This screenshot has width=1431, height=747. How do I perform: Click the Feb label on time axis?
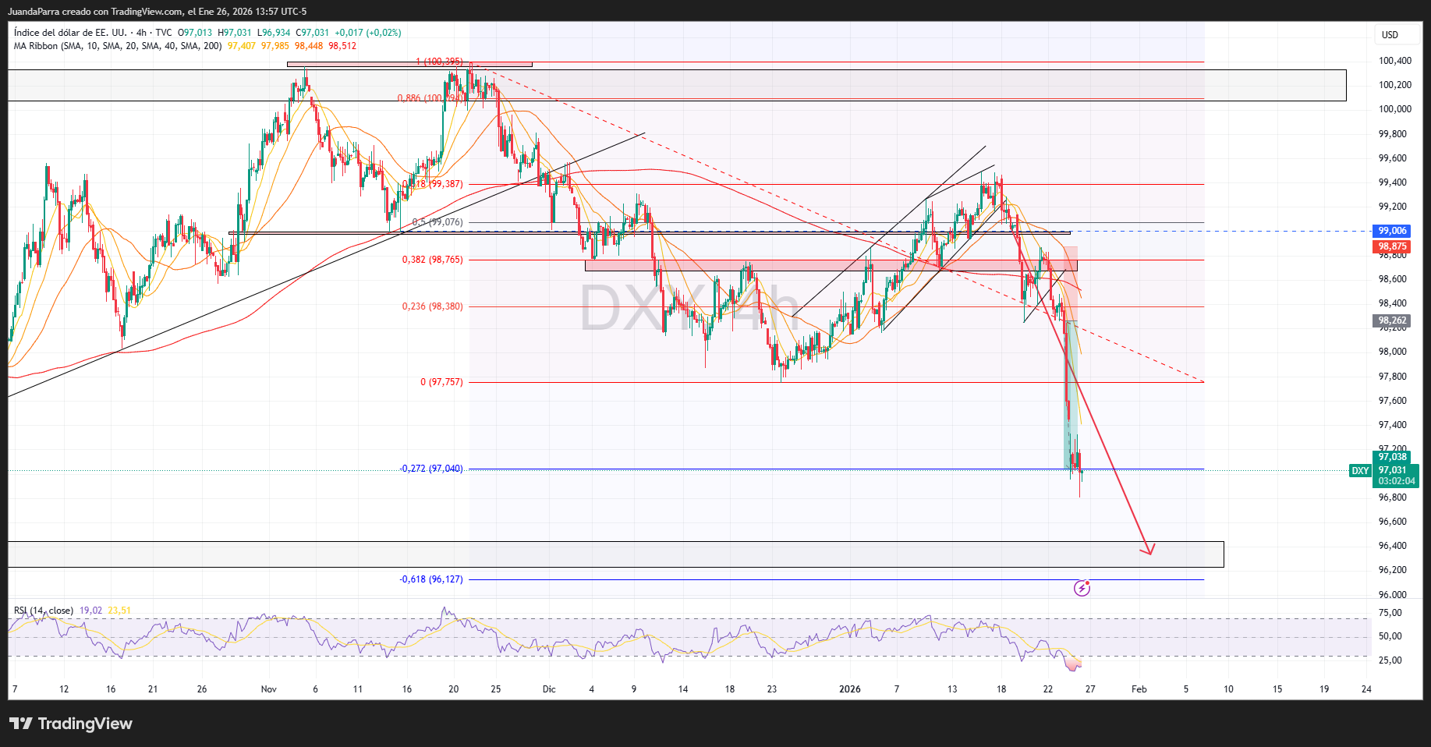[1139, 689]
